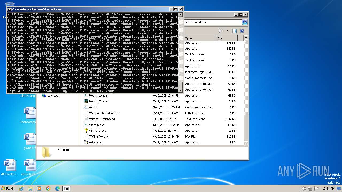Viewport: 342px width, 192px height.
Task: Open the Start menu
Action: (x=7, y=189)
